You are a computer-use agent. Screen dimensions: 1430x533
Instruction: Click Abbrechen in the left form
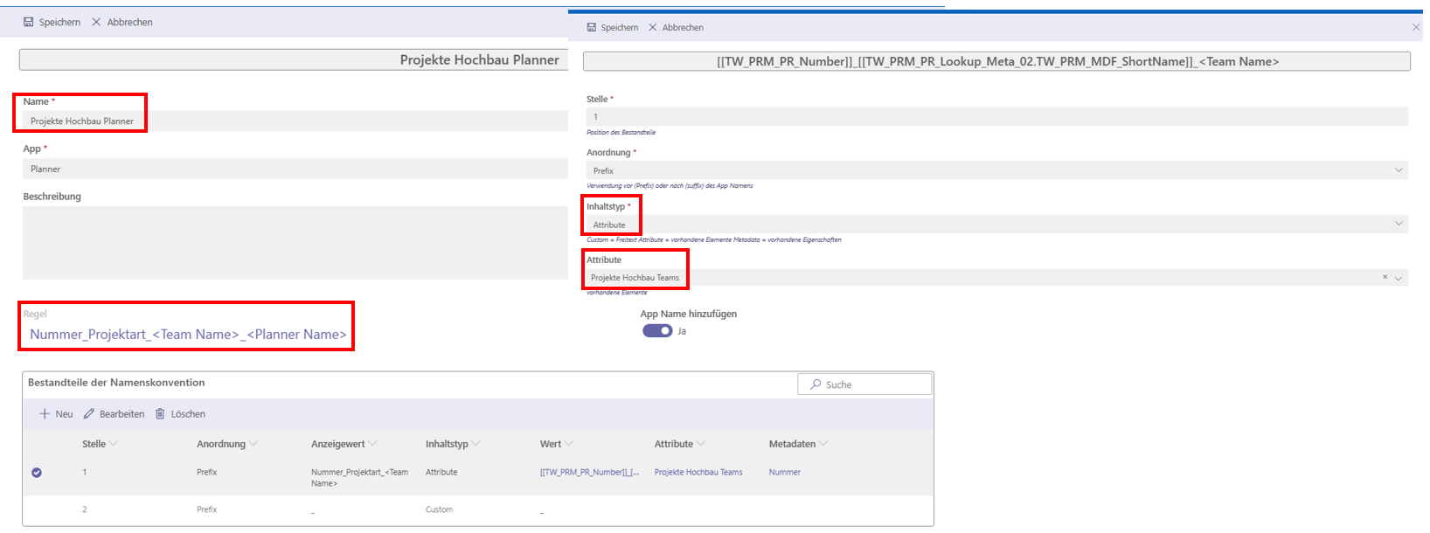click(130, 23)
